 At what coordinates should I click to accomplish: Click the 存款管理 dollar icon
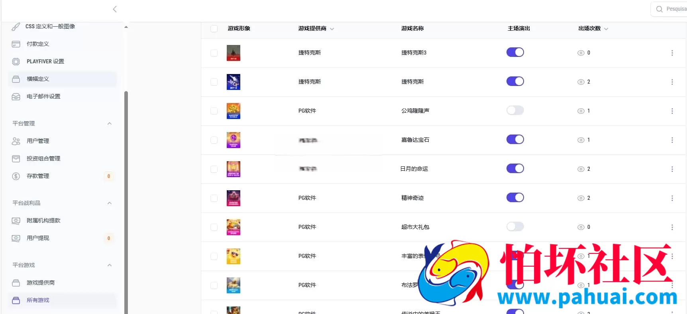[16, 176]
